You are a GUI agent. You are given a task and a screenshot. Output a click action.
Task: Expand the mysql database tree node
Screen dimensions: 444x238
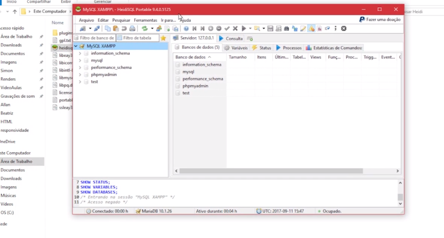tap(80, 60)
